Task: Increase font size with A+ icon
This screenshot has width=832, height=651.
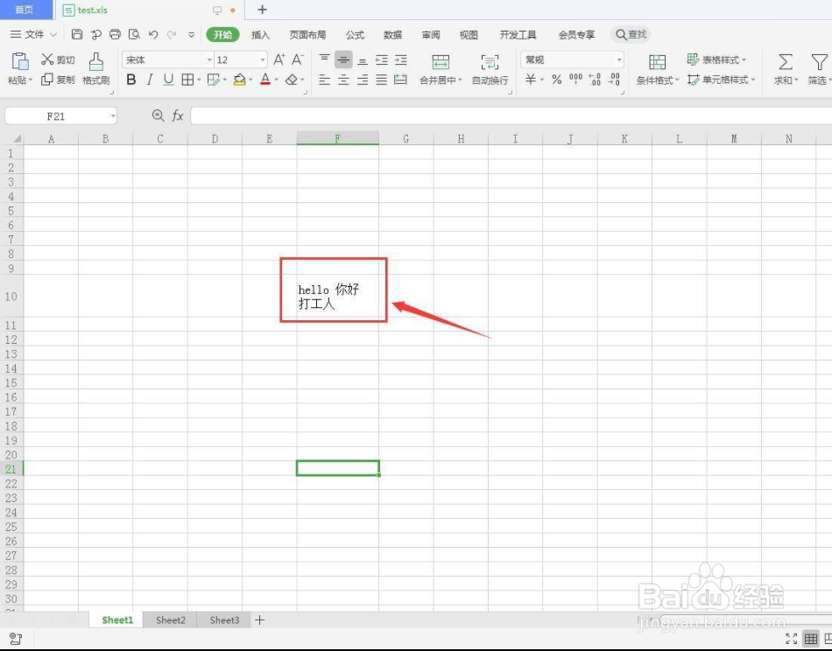Action: [x=279, y=59]
